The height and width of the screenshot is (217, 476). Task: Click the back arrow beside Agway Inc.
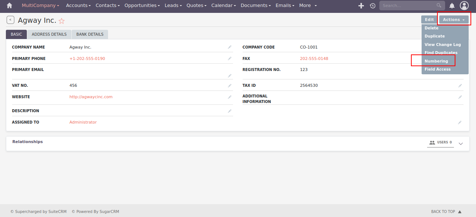[x=10, y=20]
